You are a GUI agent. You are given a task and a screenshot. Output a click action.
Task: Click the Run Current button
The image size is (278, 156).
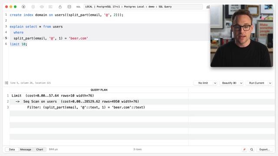[x=257, y=83]
